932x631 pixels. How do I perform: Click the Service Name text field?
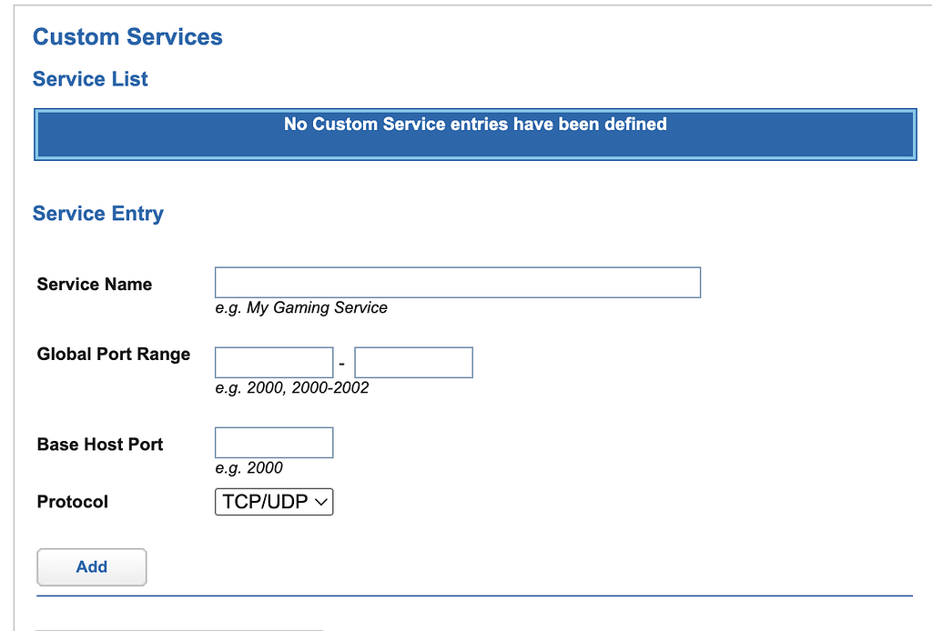coord(455,282)
